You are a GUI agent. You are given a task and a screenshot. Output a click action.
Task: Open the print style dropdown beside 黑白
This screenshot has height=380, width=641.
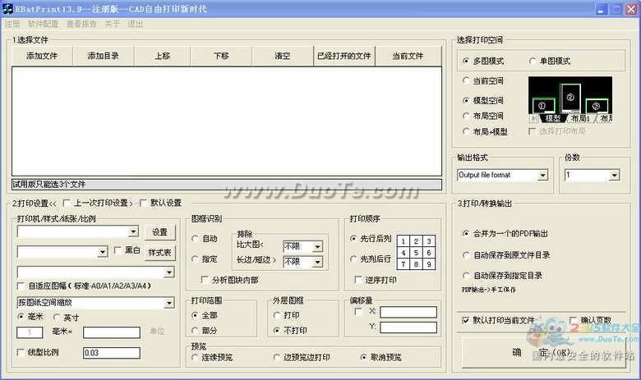click(103, 252)
